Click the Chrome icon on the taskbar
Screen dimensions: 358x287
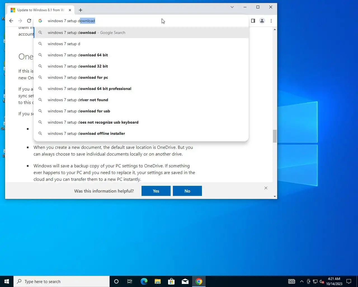(x=199, y=281)
